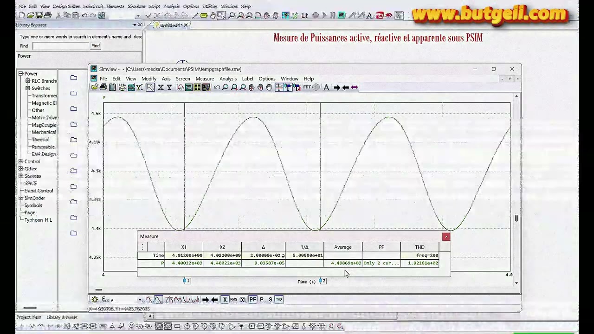Viewport: 594px width, 334px height.
Task: Click the Average value 4.49869e+03 cell
Action: (343, 263)
